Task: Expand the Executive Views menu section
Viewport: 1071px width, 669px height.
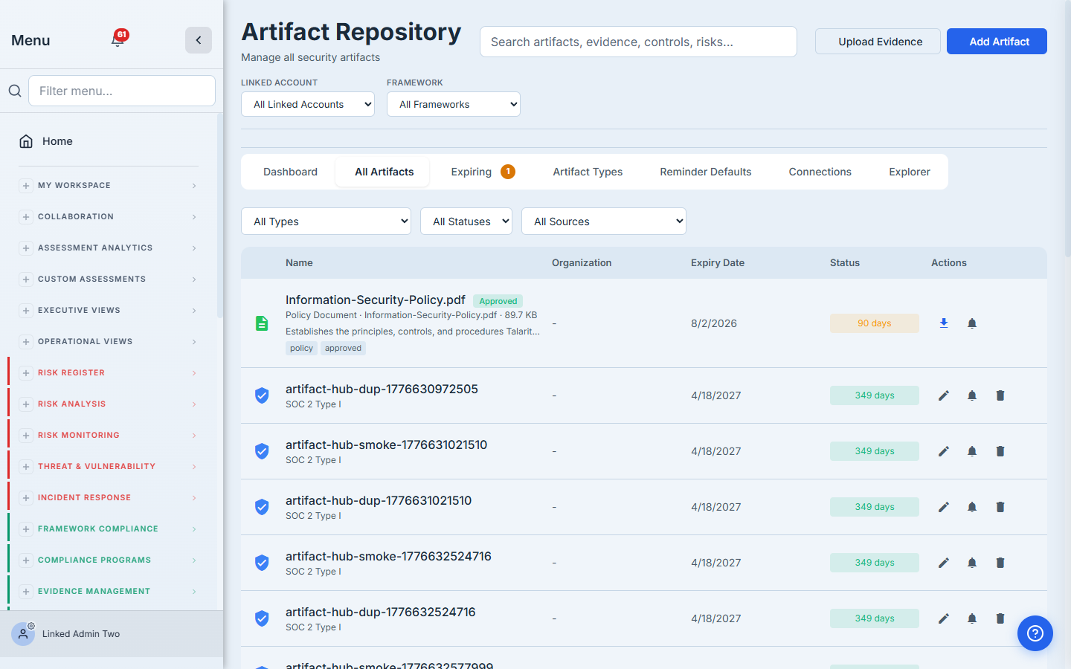Action: 109,311
